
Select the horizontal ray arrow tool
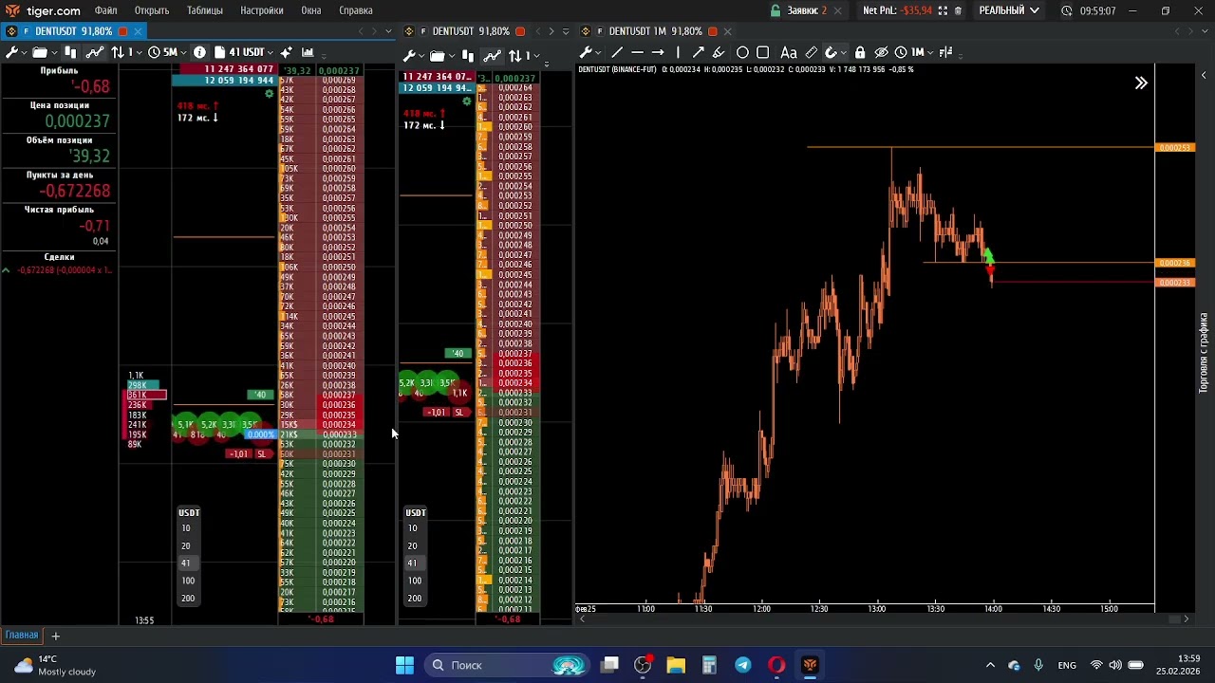click(x=657, y=53)
